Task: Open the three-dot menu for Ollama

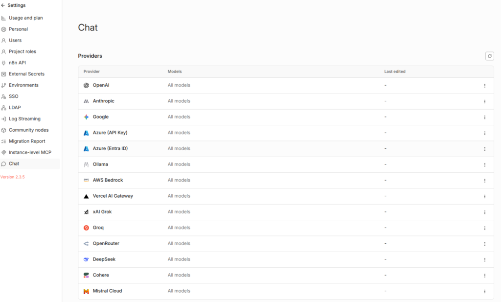Action: pyautogui.click(x=484, y=165)
